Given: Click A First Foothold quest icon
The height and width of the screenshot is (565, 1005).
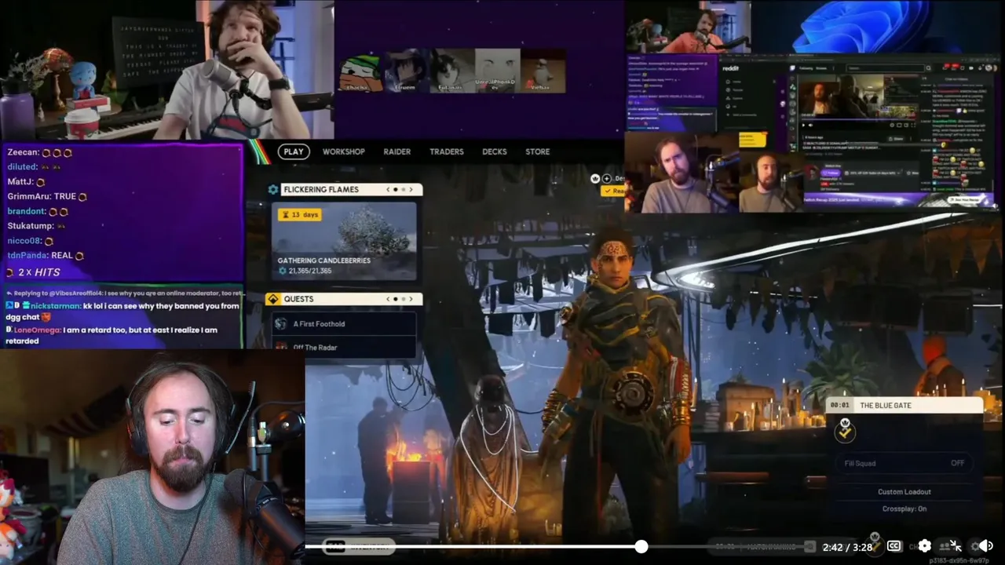Looking at the screenshot, I should click(280, 323).
